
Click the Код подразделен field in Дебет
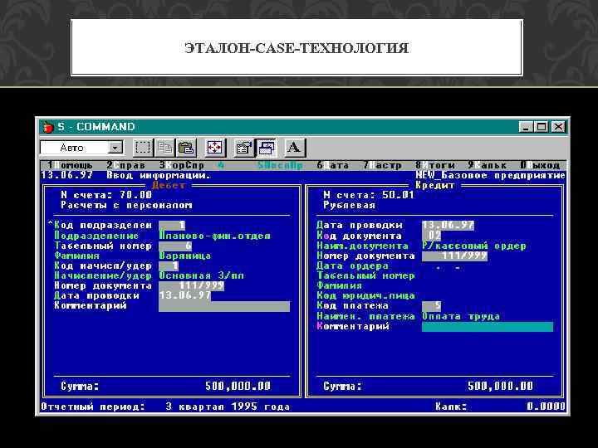point(172,226)
